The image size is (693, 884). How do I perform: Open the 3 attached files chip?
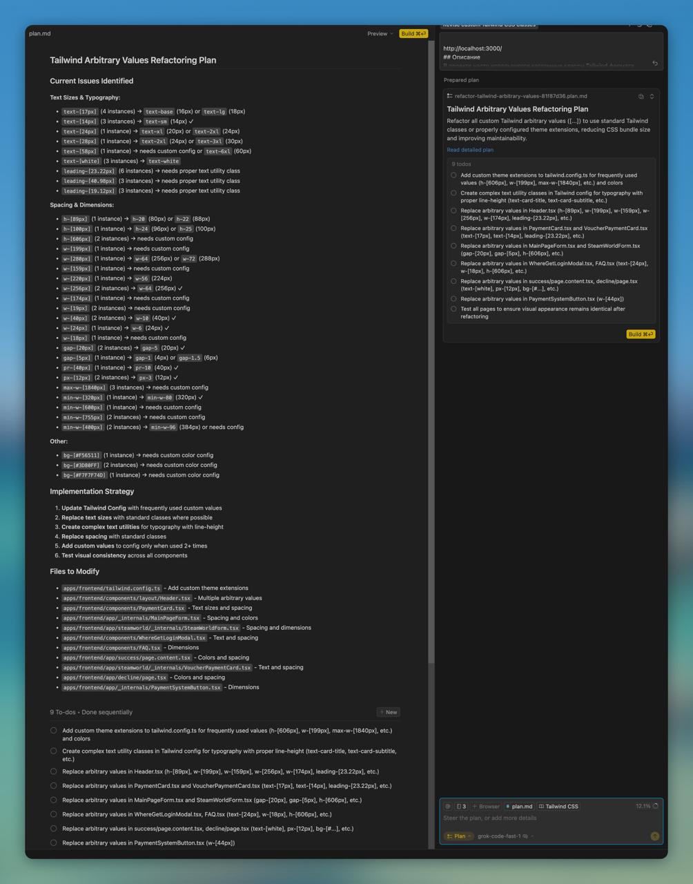click(x=461, y=806)
